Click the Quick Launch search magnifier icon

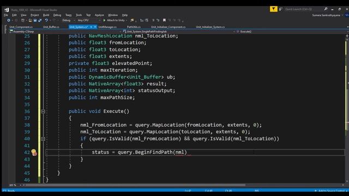[x=326, y=9]
